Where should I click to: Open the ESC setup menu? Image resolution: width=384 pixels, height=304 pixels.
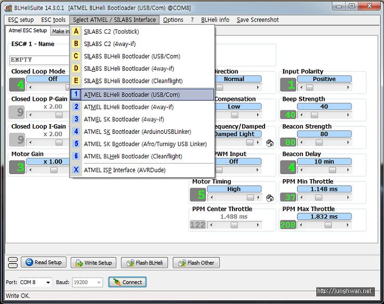21,20
